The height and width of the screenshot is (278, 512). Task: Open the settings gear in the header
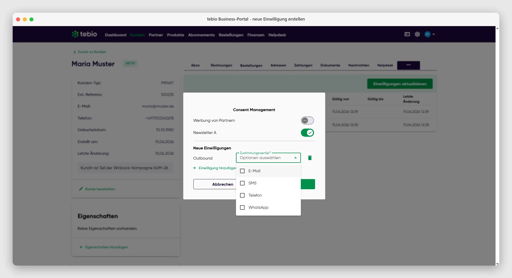(417, 34)
